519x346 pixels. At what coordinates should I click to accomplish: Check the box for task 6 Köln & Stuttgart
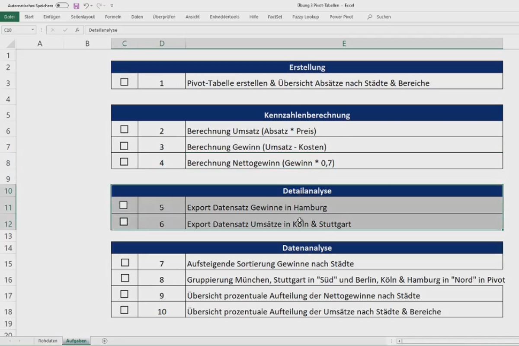tap(124, 221)
